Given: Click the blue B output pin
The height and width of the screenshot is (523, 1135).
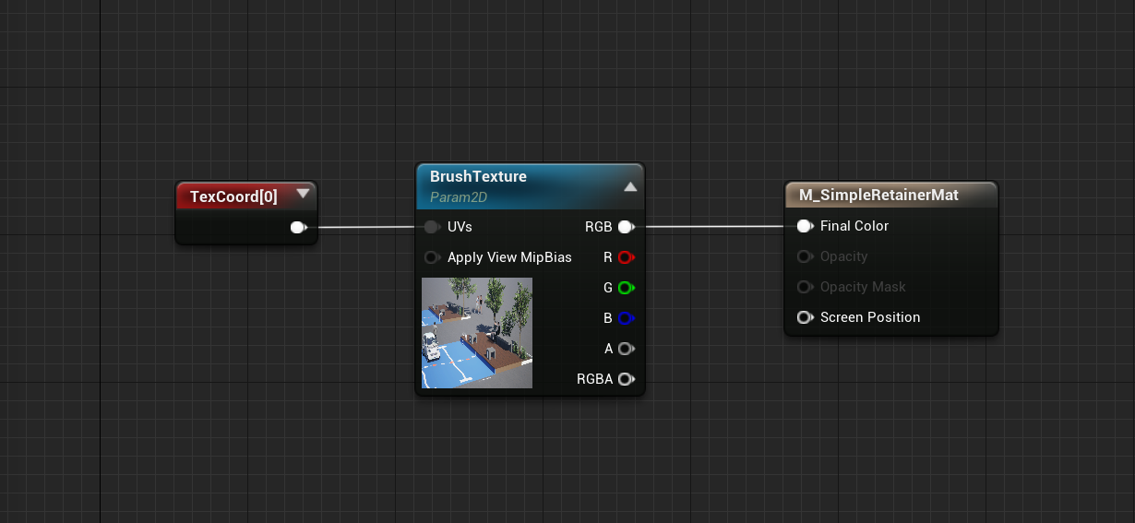Looking at the screenshot, I should click(x=626, y=318).
